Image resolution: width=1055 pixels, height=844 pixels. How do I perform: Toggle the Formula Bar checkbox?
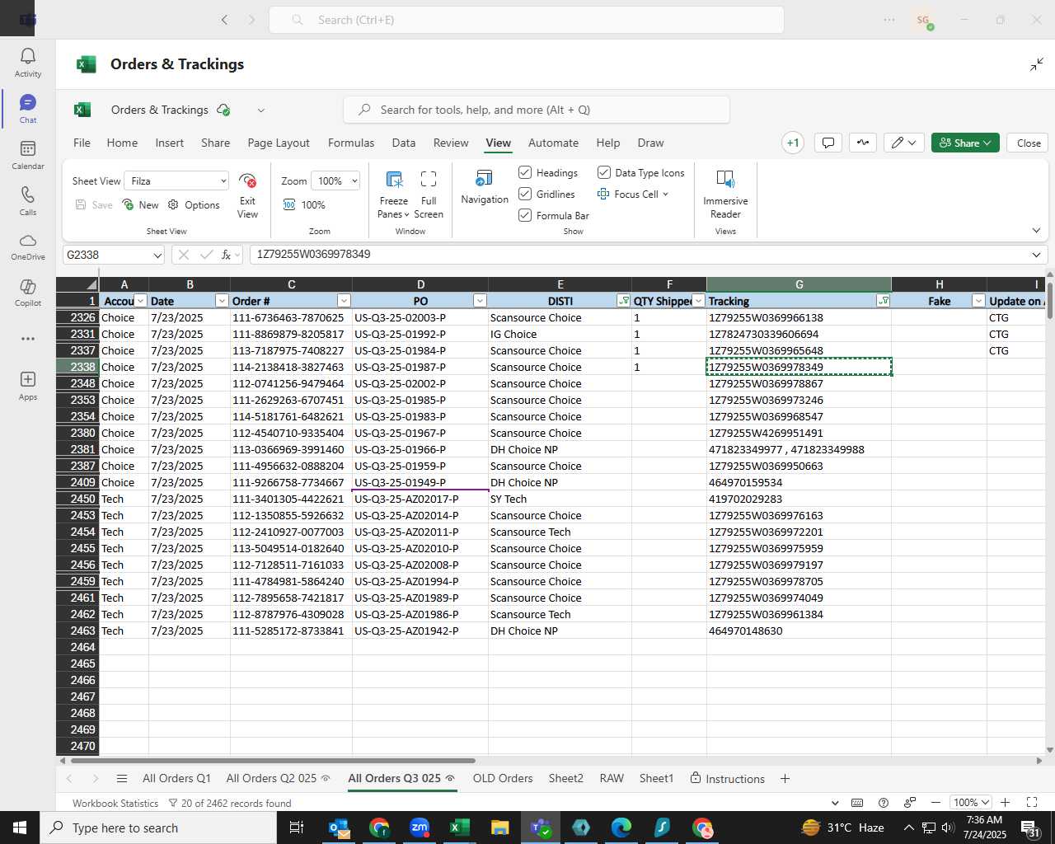(x=525, y=215)
